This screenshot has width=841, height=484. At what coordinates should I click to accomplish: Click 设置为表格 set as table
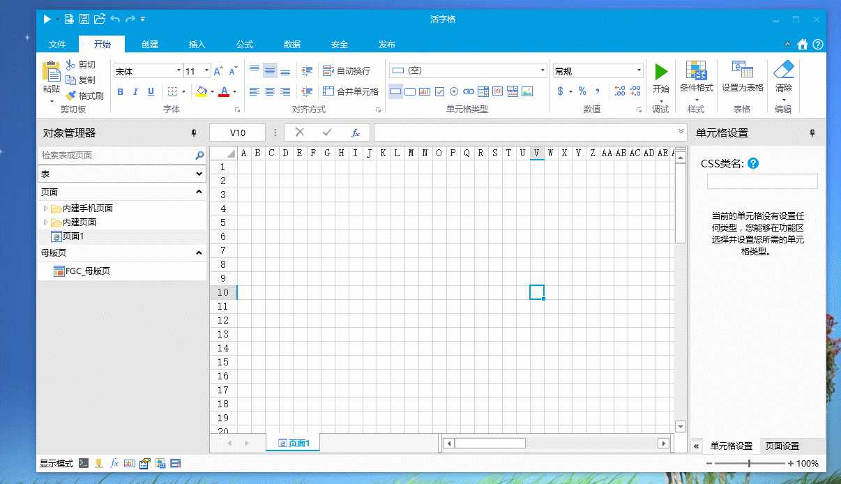(x=743, y=77)
